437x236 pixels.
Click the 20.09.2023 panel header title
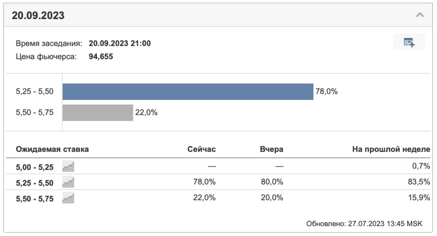pyautogui.click(x=38, y=16)
